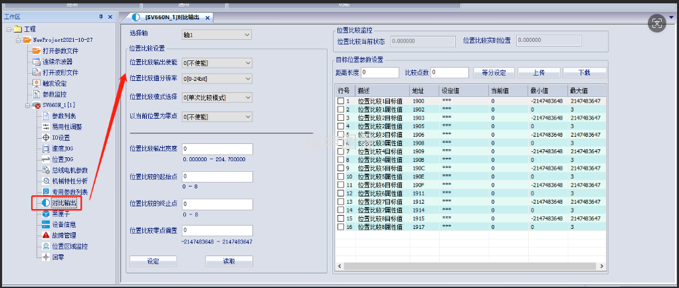The width and height of the screenshot is (679, 288).
Task: Check row 3 位置比较2目标值
Action: [x=341, y=117]
